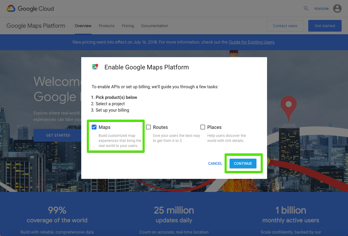Click 'updates daily' text
The height and width of the screenshot is (236, 348).
coord(174,220)
